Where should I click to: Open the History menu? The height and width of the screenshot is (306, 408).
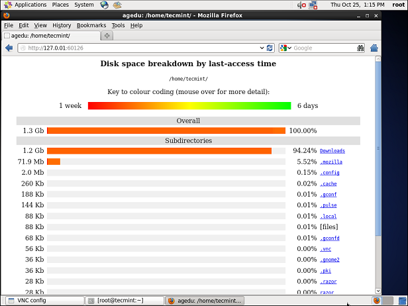(x=62, y=25)
